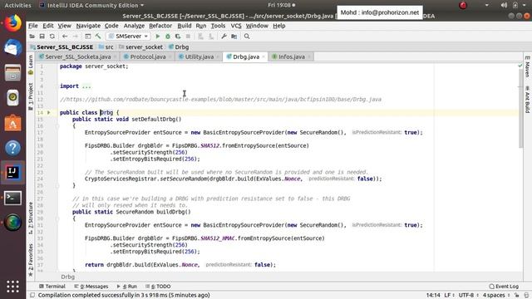Open the Messages tool window
Screen dimensions: 532x299
[x=91, y=287]
